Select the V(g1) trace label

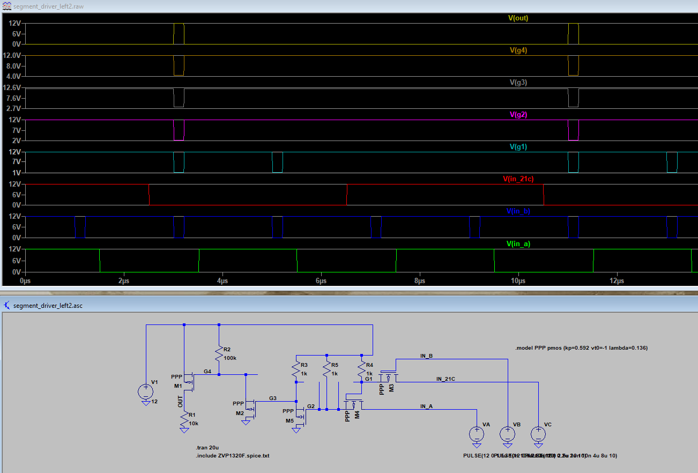pos(518,147)
